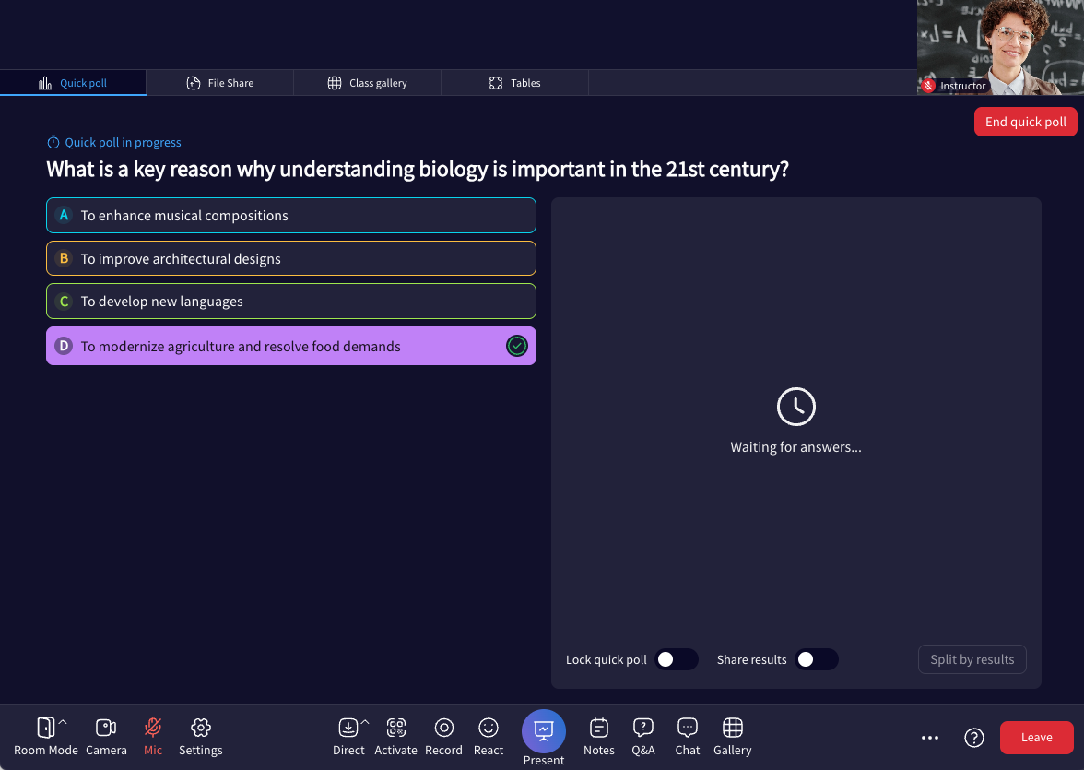Toggle Lock quick poll switch
1084x770 pixels.
tap(676, 659)
